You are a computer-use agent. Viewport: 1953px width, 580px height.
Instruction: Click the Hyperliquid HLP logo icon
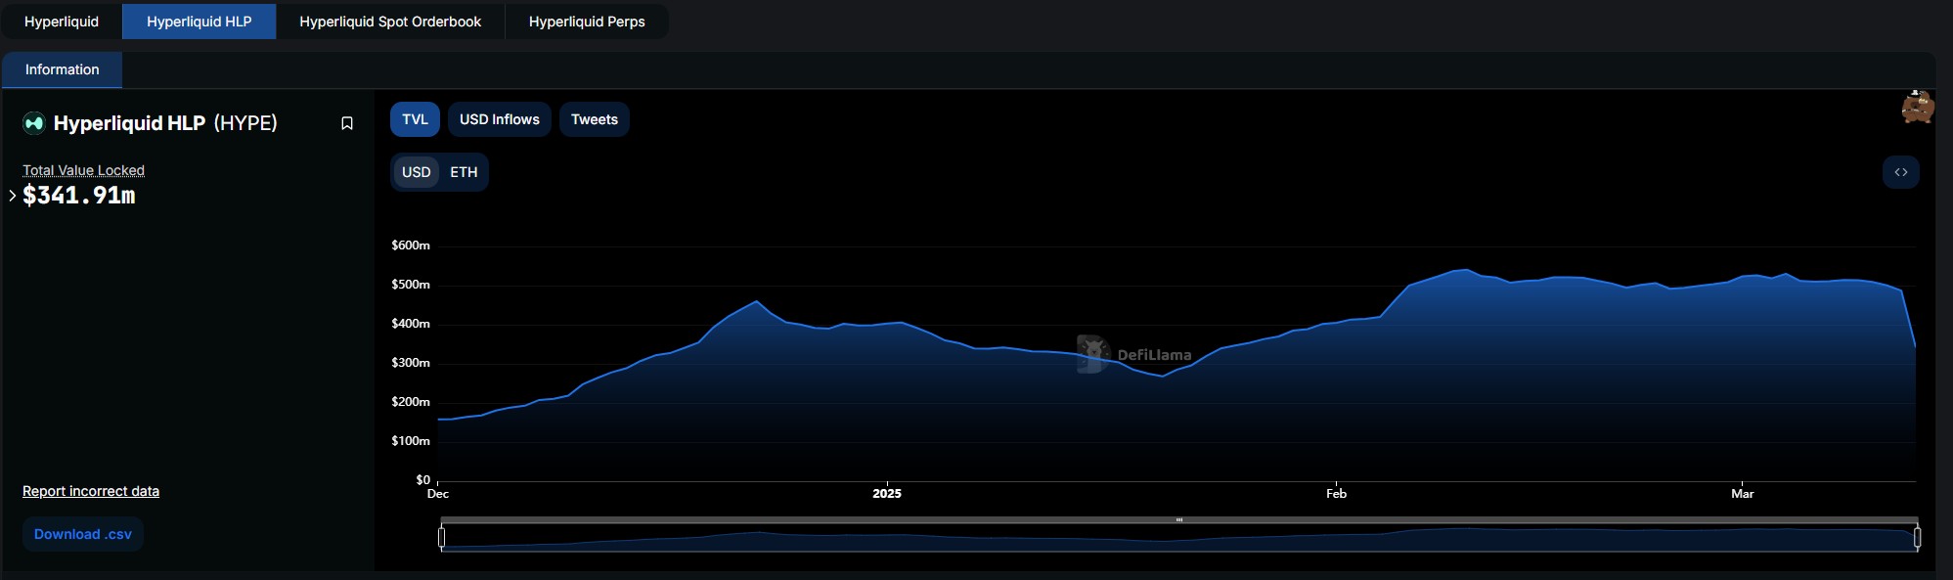34,123
